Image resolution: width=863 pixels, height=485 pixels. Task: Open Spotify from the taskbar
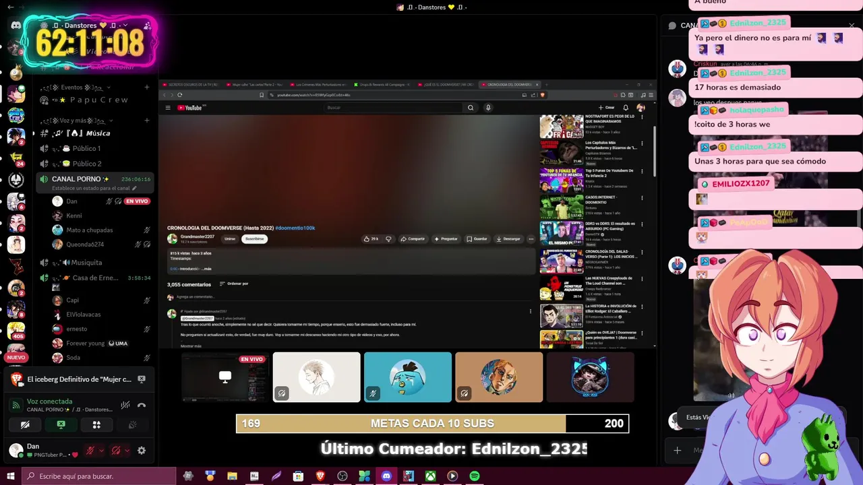pyautogui.click(x=475, y=476)
